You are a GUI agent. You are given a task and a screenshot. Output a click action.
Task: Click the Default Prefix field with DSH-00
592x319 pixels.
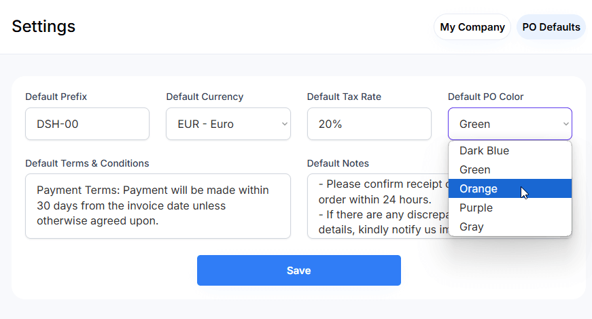tap(87, 124)
